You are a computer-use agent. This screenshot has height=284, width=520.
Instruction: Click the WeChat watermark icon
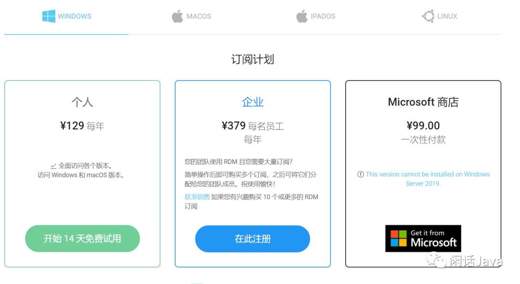pyautogui.click(x=436, y=260)
